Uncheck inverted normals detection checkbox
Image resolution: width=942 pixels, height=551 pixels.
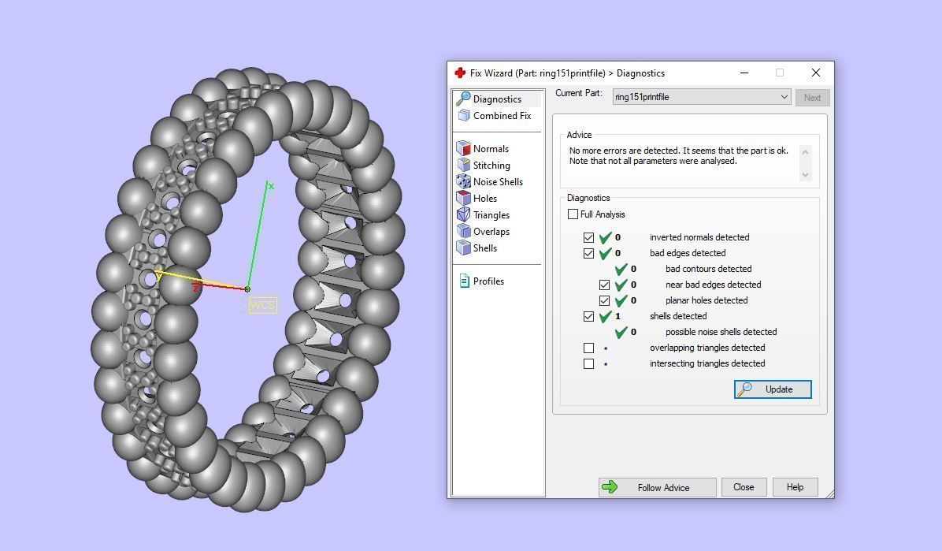coord(588,237)
